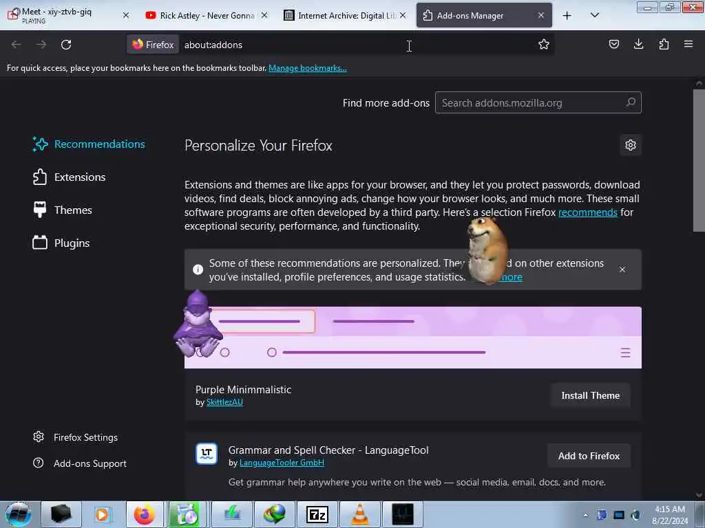
Task: Click the page vertical scrollbar thumb
Action: pyautogui.click(x=698, y=160)
